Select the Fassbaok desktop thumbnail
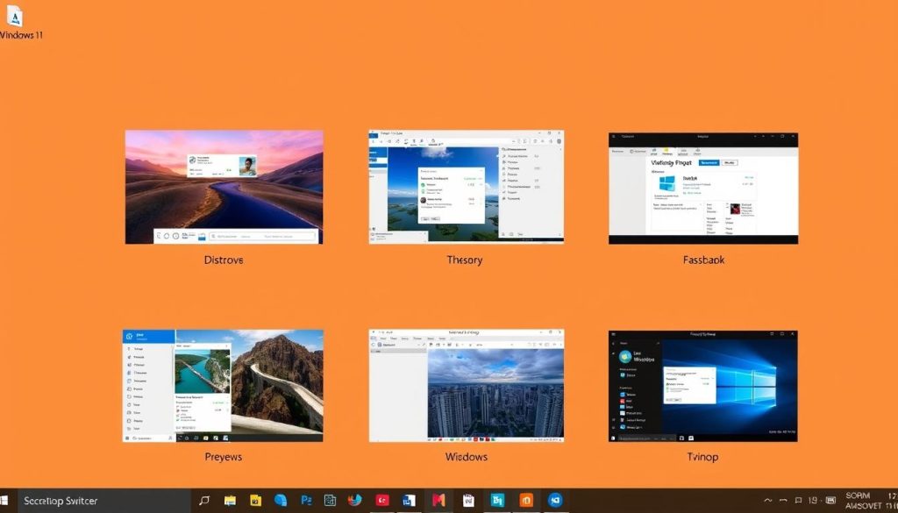This screenshot has width=898, height=513. 703,189
